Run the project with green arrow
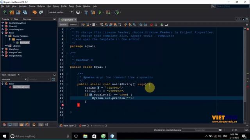The width and height of the screenshot is (250, 140). click(x=100, y=12)
